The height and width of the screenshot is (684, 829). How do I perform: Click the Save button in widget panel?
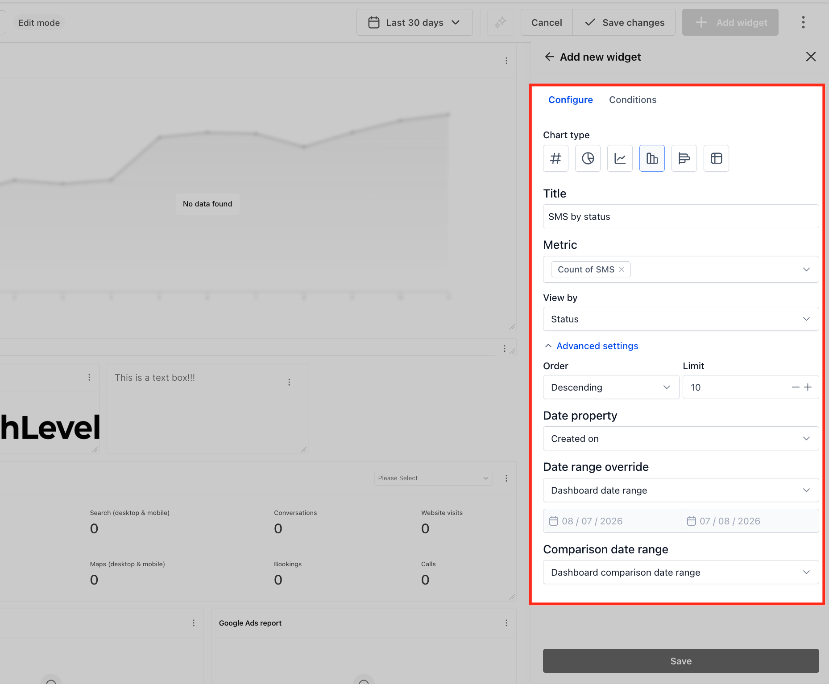(681, 661)
